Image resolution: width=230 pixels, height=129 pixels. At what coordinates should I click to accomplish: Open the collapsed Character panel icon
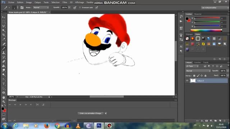tap(181, 47)
